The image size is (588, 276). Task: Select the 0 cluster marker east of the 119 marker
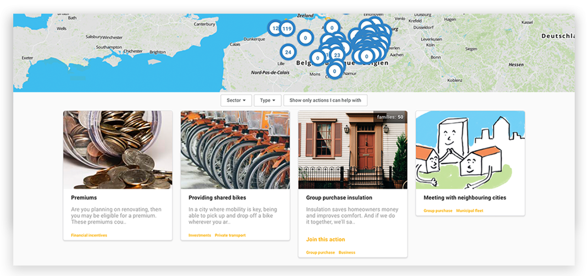pos(305,38)
